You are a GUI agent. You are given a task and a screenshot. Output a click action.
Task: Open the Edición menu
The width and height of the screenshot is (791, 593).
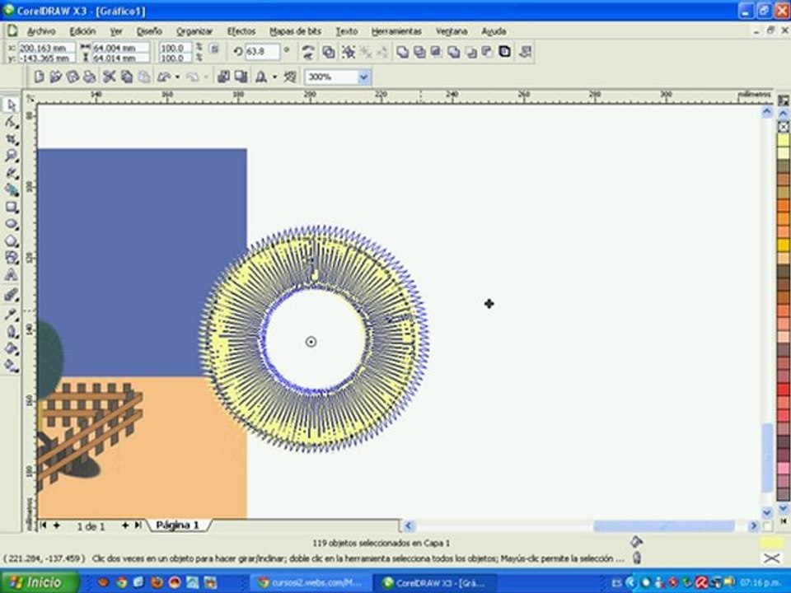[82, 31]
